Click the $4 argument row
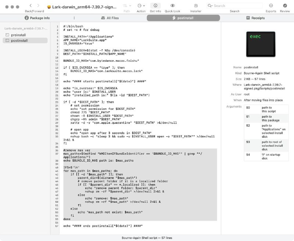 [266, 157]
